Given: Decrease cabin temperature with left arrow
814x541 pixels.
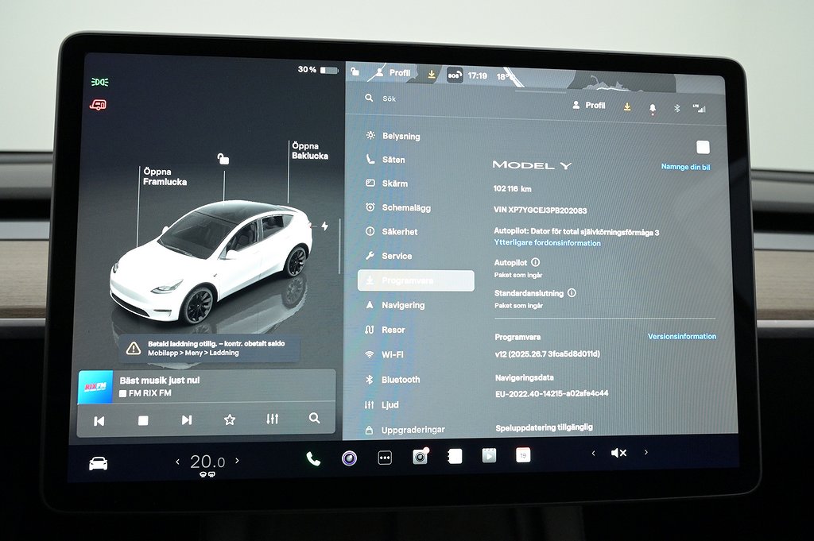Looking at the screenshot, I should [x=177, y=462].
